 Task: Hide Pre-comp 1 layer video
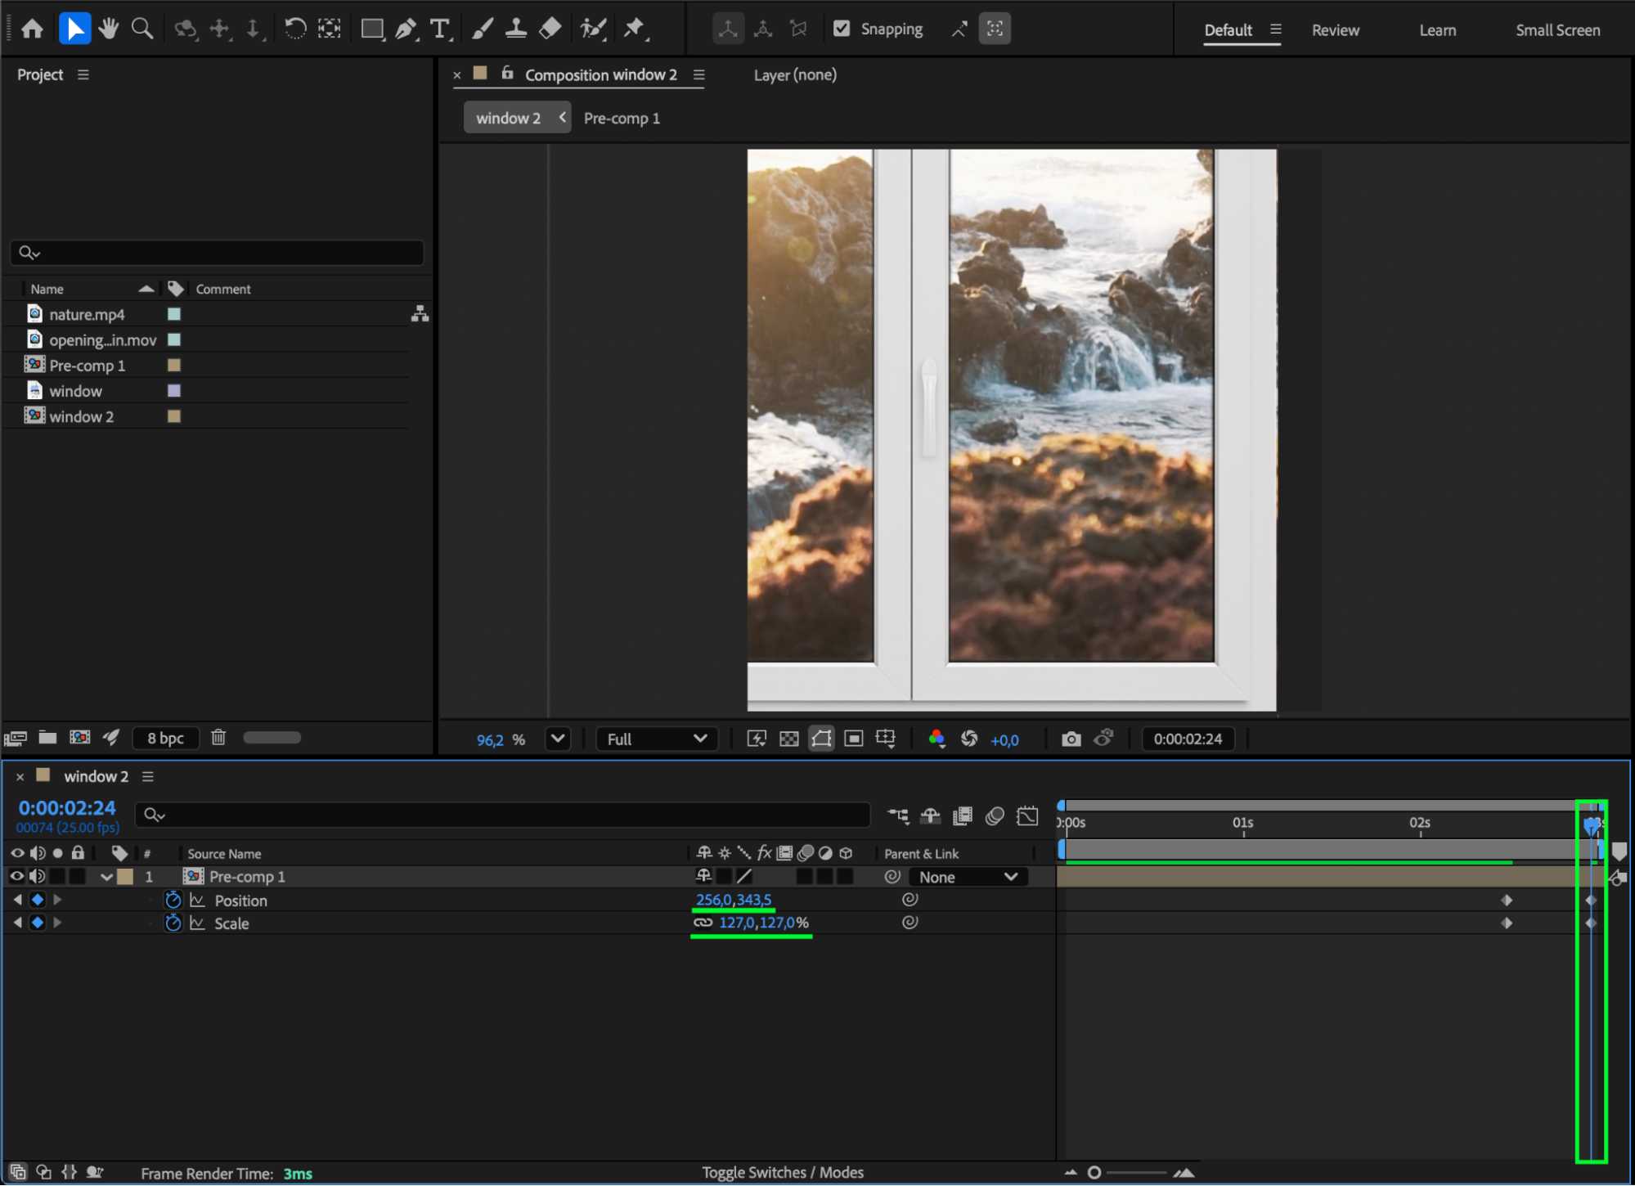(16, 876)
